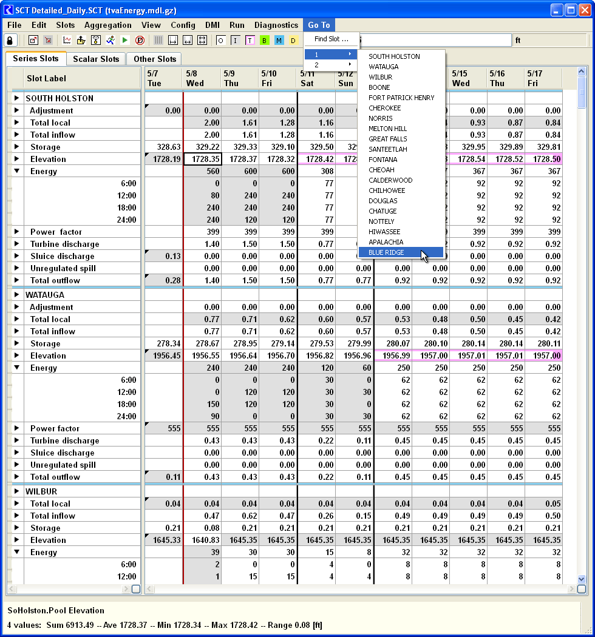Click the 5/8 Wed column header

point(202,78)
